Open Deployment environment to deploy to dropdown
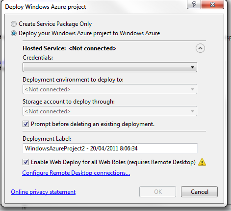 [x=110, y=89]
